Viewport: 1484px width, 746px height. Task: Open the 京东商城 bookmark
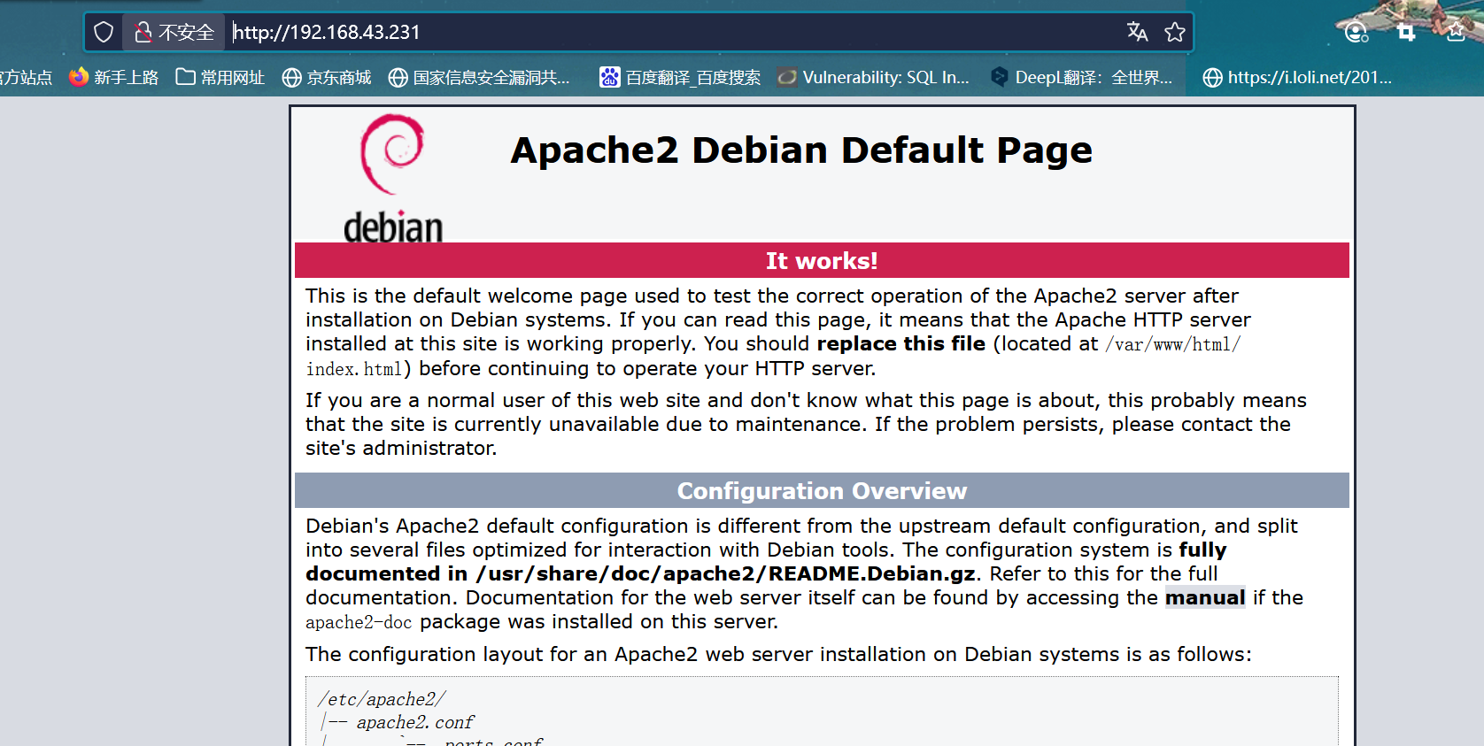pyautogui.click(x=327, y=78)
